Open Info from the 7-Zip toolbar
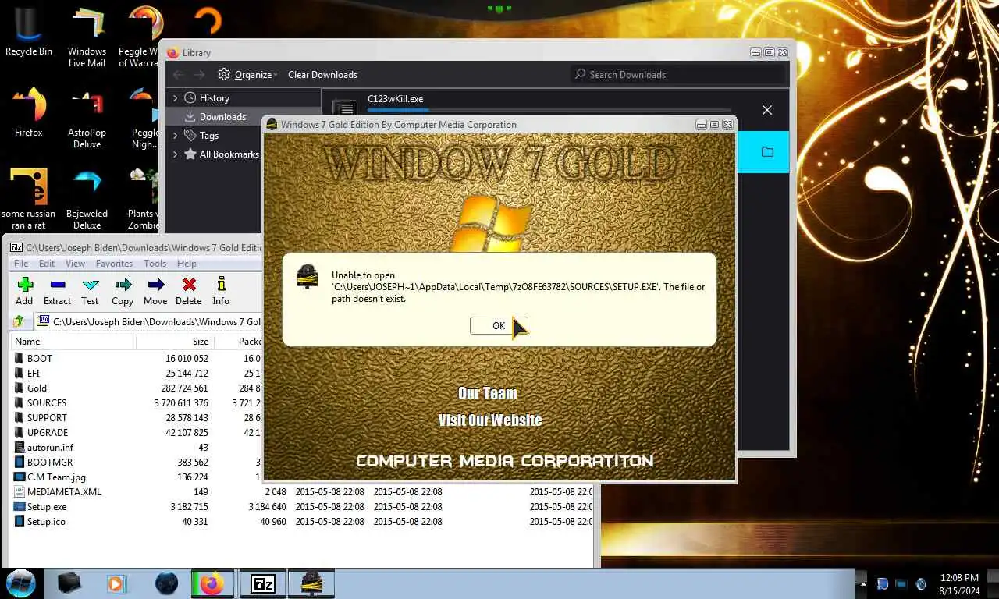 pos(221,285)
